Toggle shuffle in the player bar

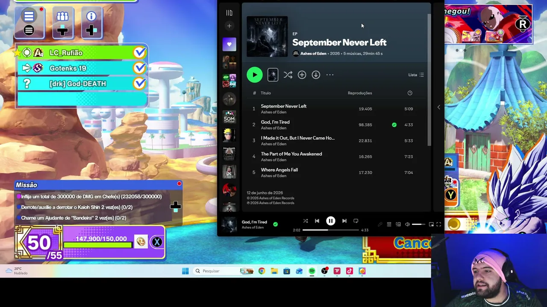click(x=306, y=221)
